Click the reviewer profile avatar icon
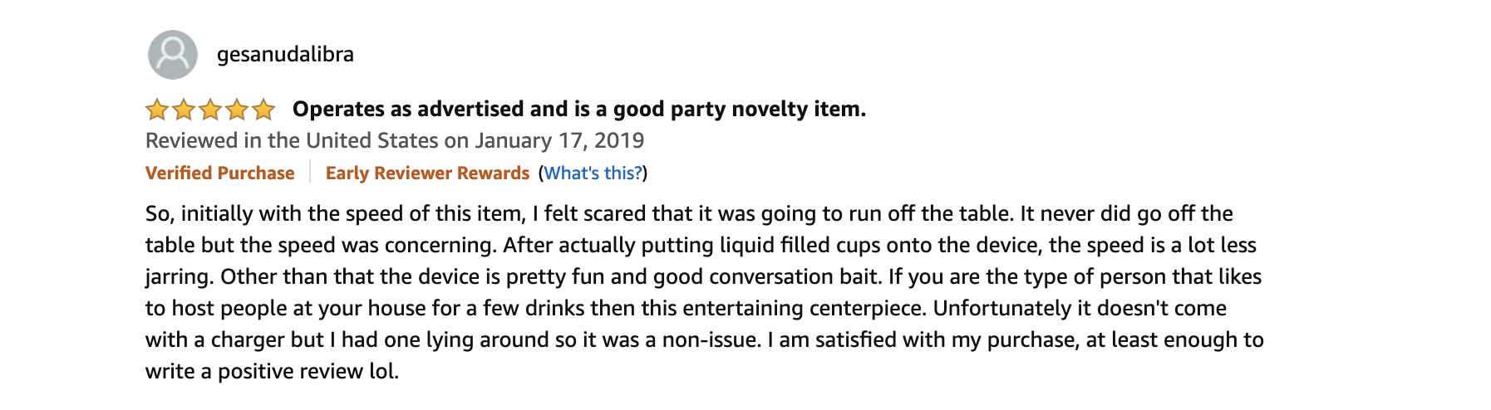This screenshot has height=410, width=1491. [x=173, y=55]
